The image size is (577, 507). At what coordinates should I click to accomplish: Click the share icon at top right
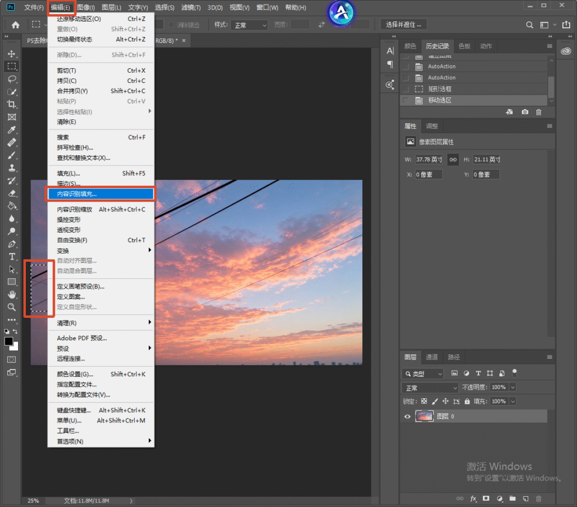(x=566, y=25)
